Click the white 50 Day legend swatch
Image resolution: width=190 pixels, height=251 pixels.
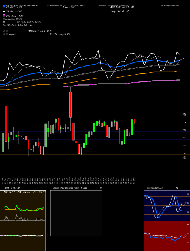(4, 11)
